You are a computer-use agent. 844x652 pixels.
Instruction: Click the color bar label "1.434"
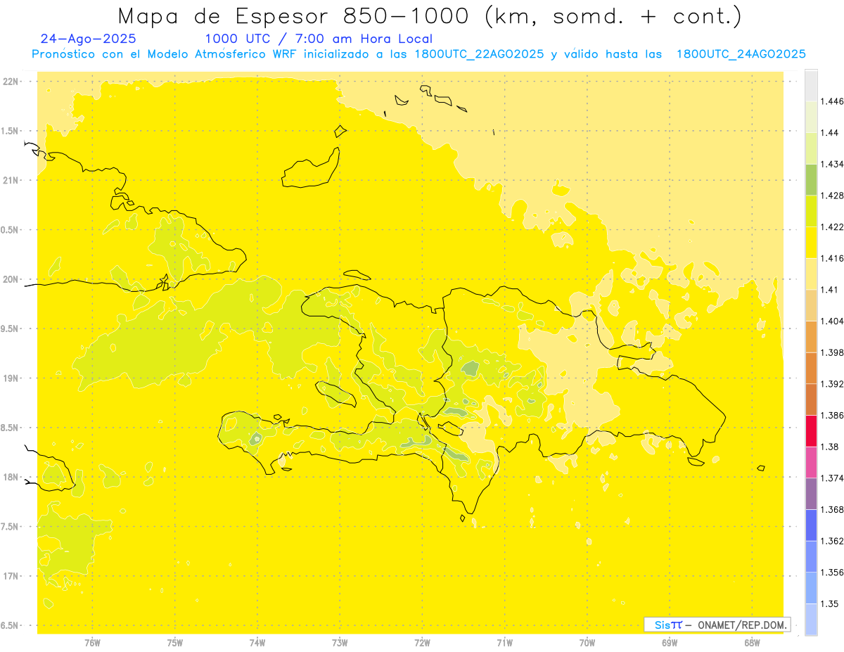[833, 164]
